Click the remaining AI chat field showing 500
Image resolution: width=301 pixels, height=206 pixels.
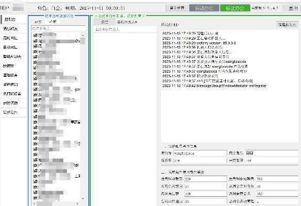(x=277, y=179)
